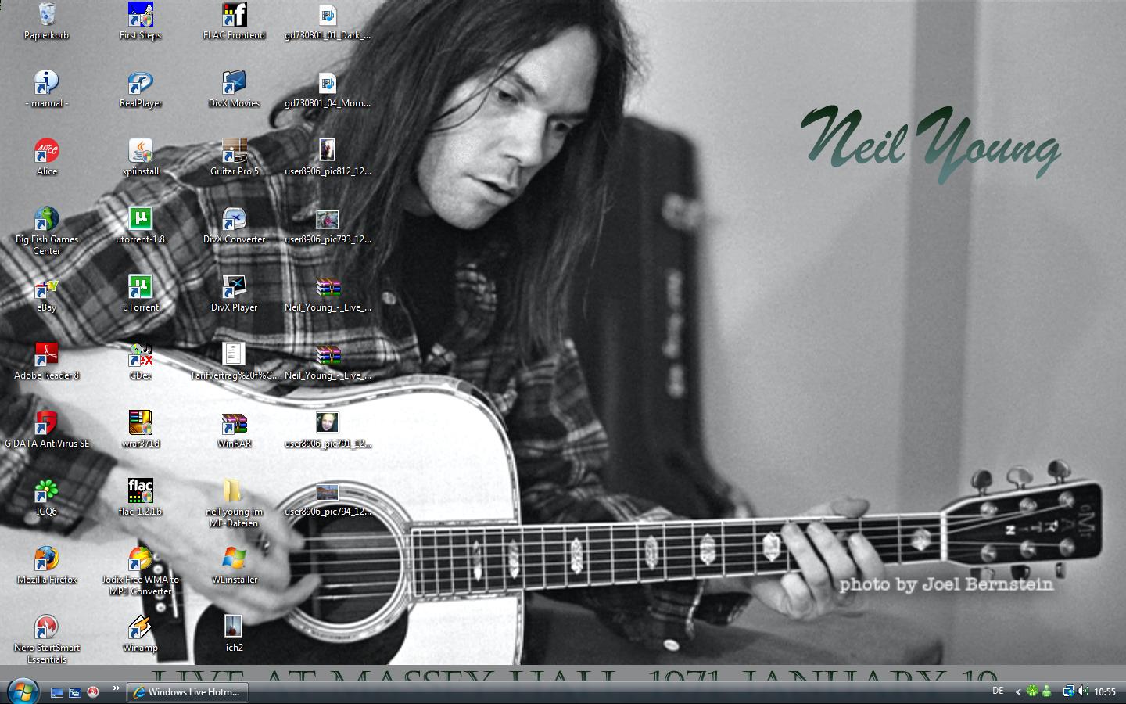Image resolution: width=1126 pixels, height=704 pixels.
Task: Click the Winamp shortcut icon
Action: 140,628
